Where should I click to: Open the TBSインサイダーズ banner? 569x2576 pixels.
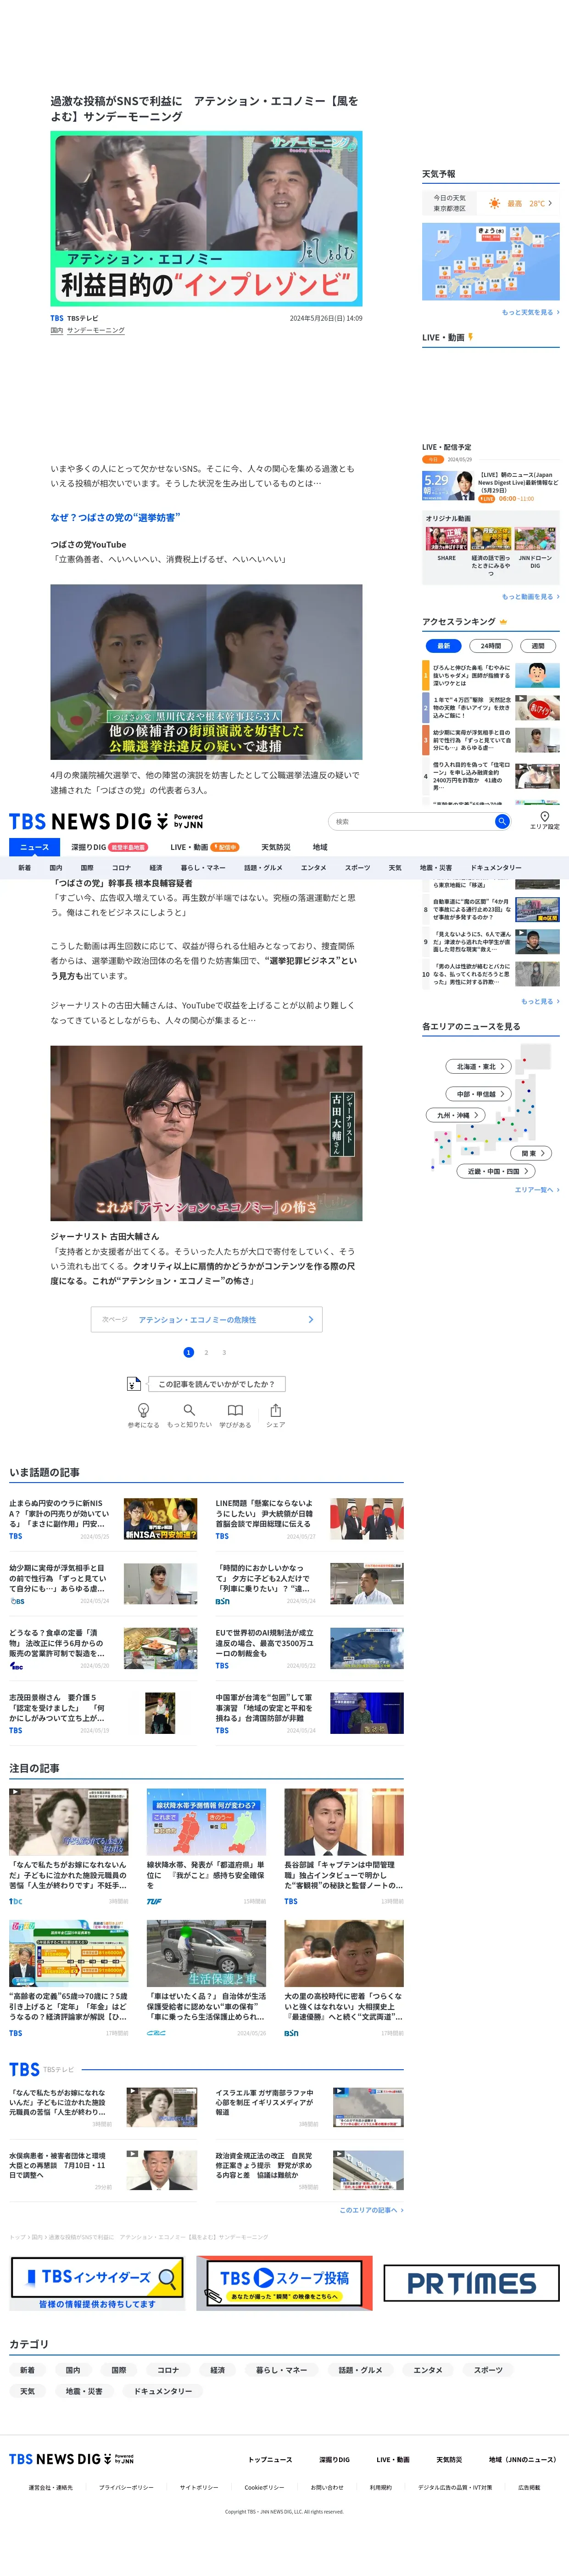click(x=98, y=2284)
